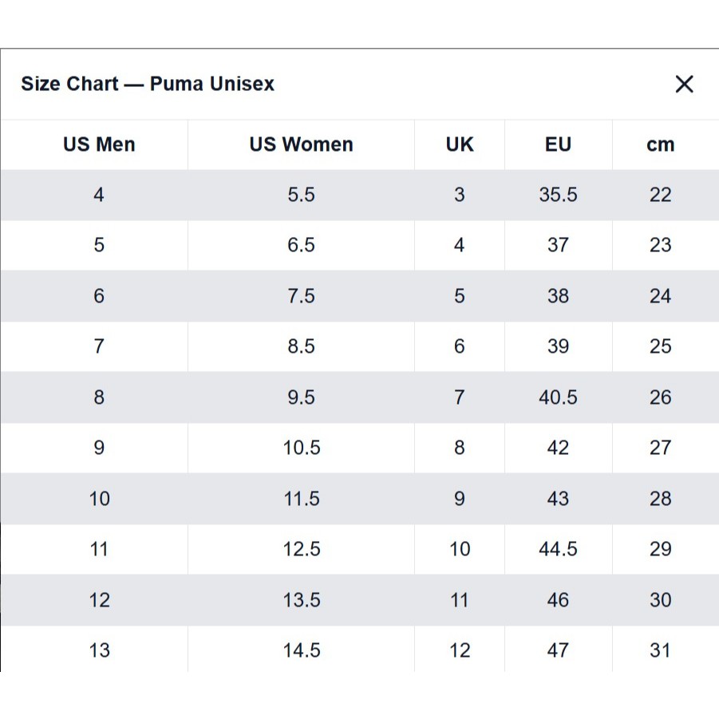This screenshot has height=719, width=719.
Task: Click the 31 cm cell
Action: coord(660,650)
